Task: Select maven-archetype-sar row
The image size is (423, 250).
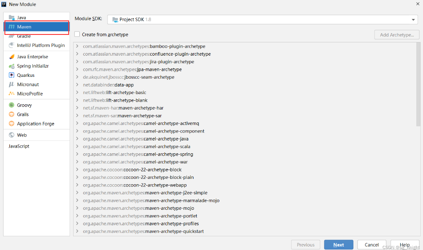Action: [245, 116]
